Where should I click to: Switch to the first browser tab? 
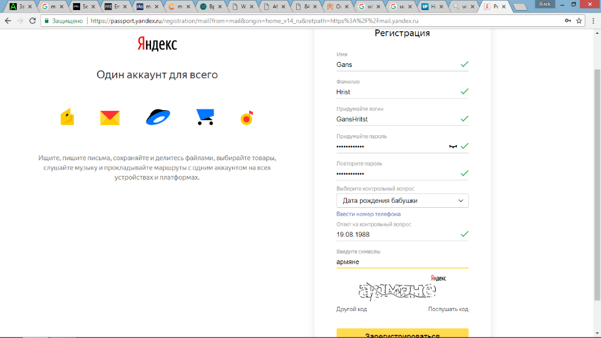click(x=18, y=6)
